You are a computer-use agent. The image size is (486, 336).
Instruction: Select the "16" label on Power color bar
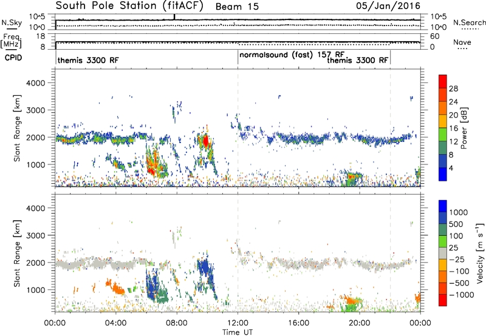[x=453, y=129]
